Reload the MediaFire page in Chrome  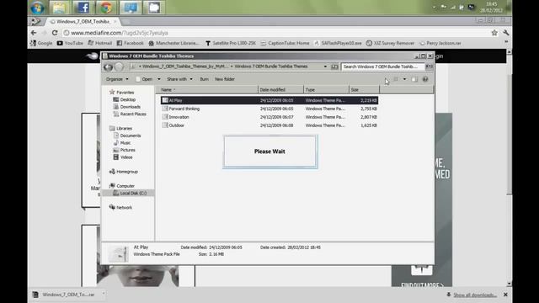(x=55, y=33)
